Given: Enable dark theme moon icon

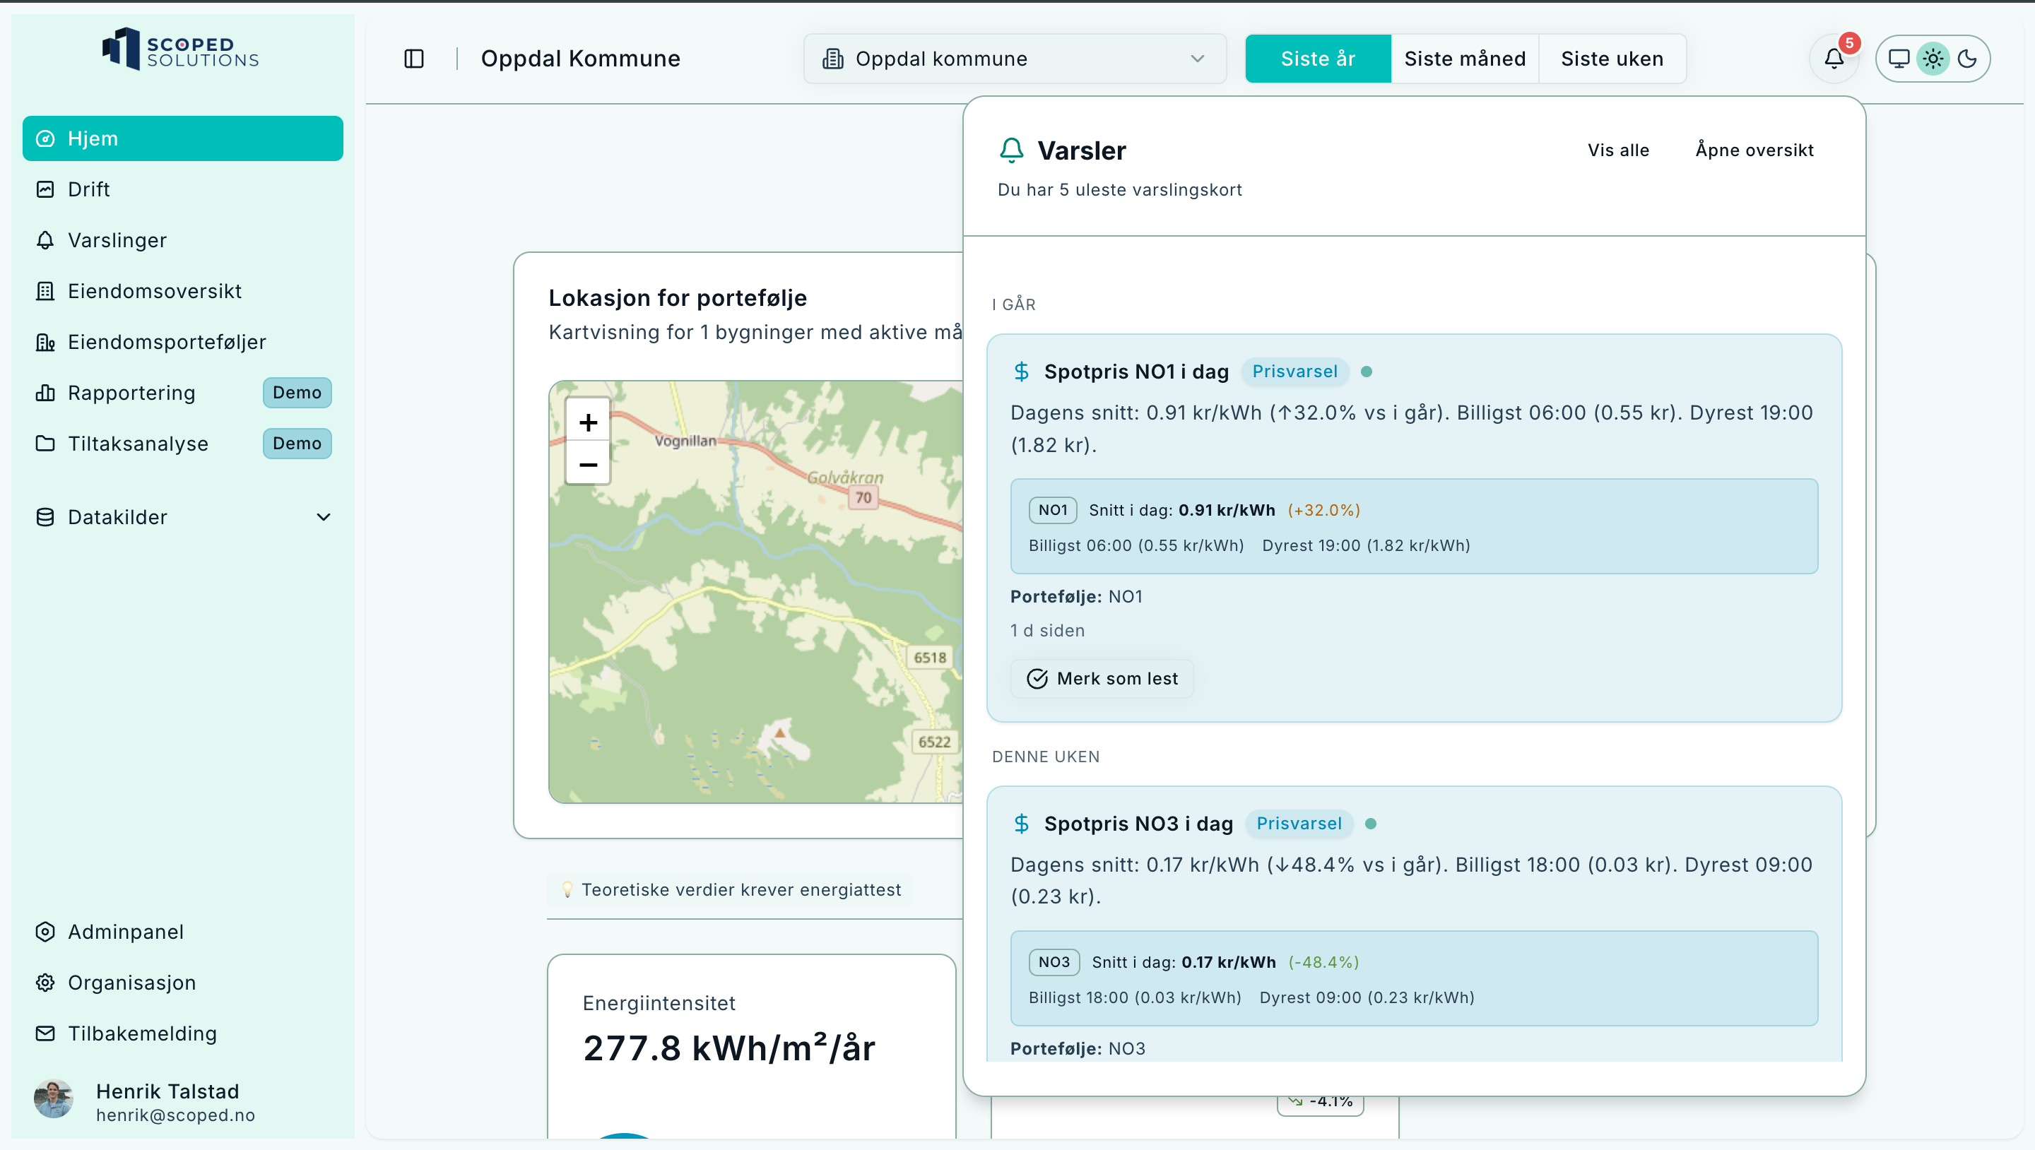Looking at the screenshot, I should pyautogui.click(x=1967, y=59).
